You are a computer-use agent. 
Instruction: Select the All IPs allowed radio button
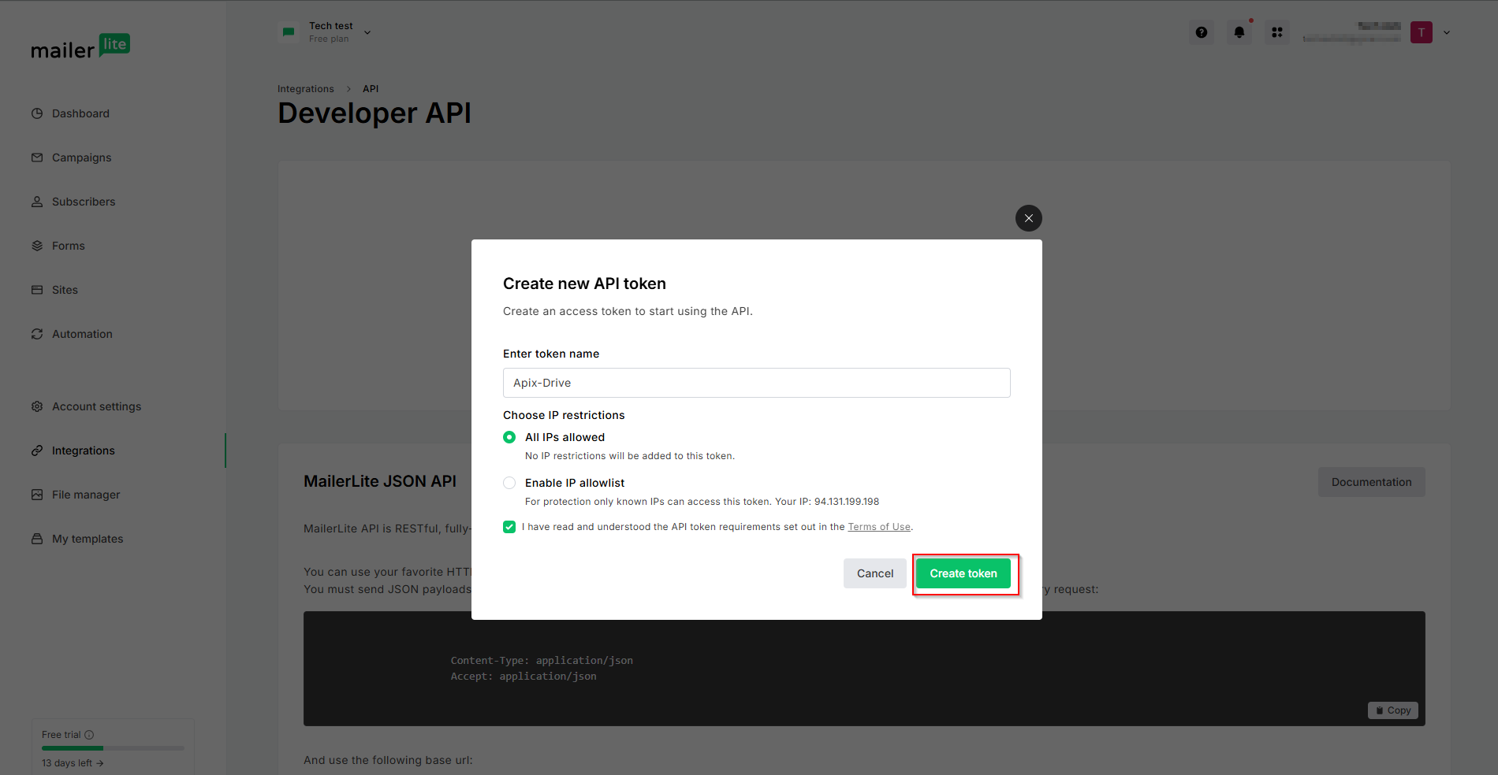tap(509, 437)
